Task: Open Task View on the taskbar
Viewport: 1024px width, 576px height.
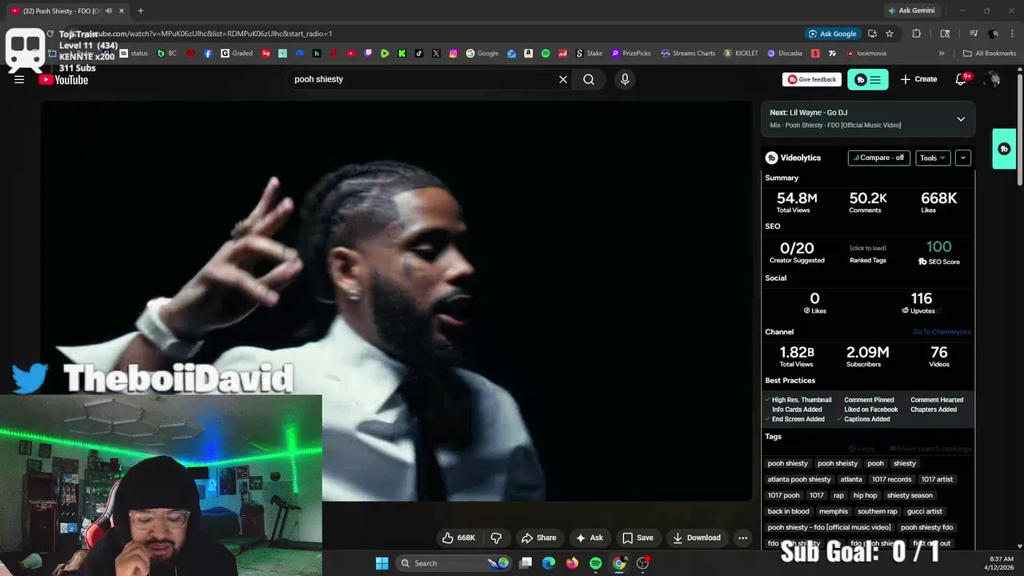Action: [x=526, y=563]
